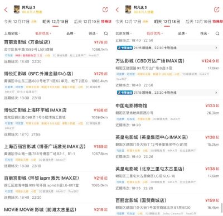223x216 pixels.
Task: Tap the back arrow on right screen
Action: (117, 9)
